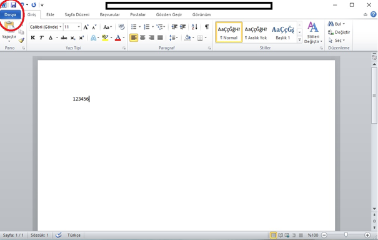This screenshot has height=240, width=378.
Task: Click the Sort icon
Action: click(194, 27)
